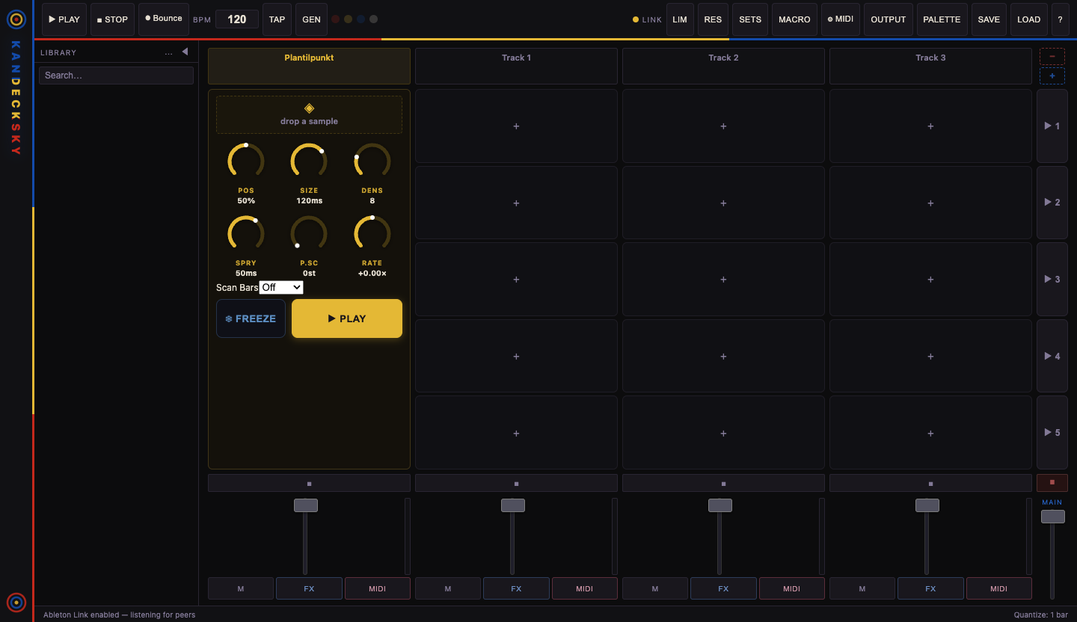Image resolution: width=1077 pixels, height=622 pixels.
Task: Open the OUTPUT settings
Action: (x=889, y=19)
